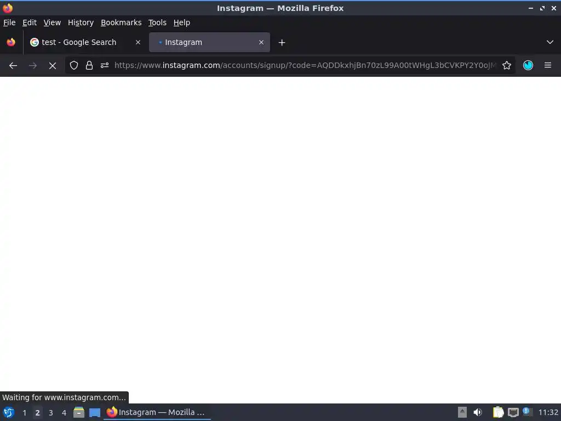Open the volume speaker tray icon
This screenshot has height=421, width=561.
click(x=478, y=412)
